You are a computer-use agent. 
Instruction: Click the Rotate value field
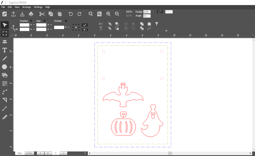(x=59, y=27)
